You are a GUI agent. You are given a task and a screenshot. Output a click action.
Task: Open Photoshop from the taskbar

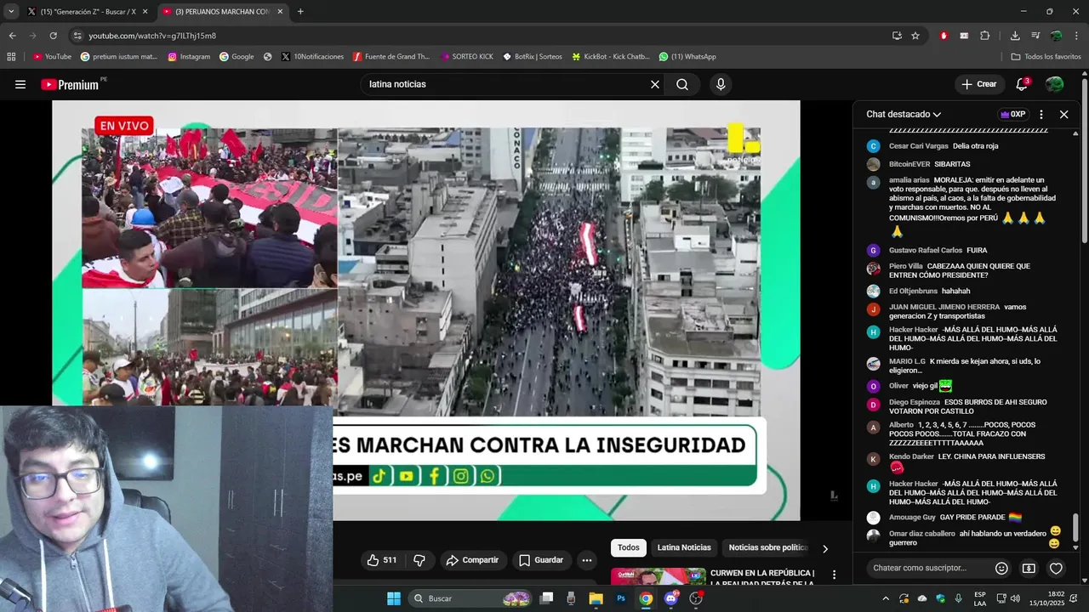click(621, 598)
